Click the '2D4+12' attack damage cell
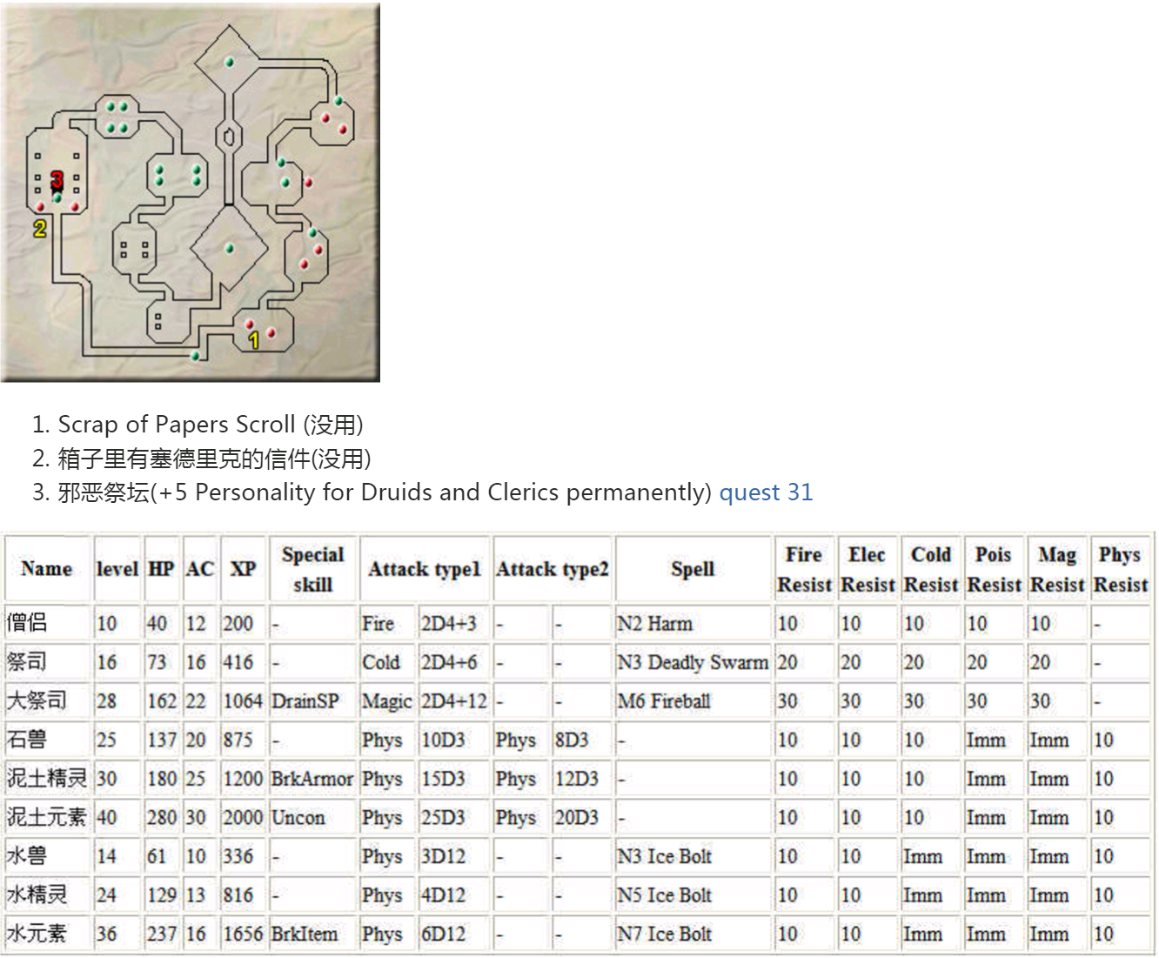The image size is (1159, 958). click(x=454, y=700)
